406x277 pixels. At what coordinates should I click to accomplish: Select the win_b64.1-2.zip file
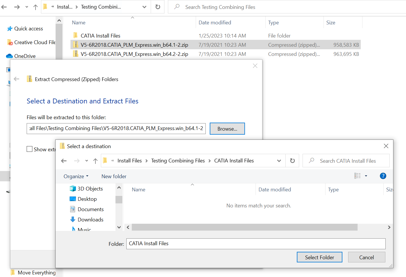pos(215,45)
